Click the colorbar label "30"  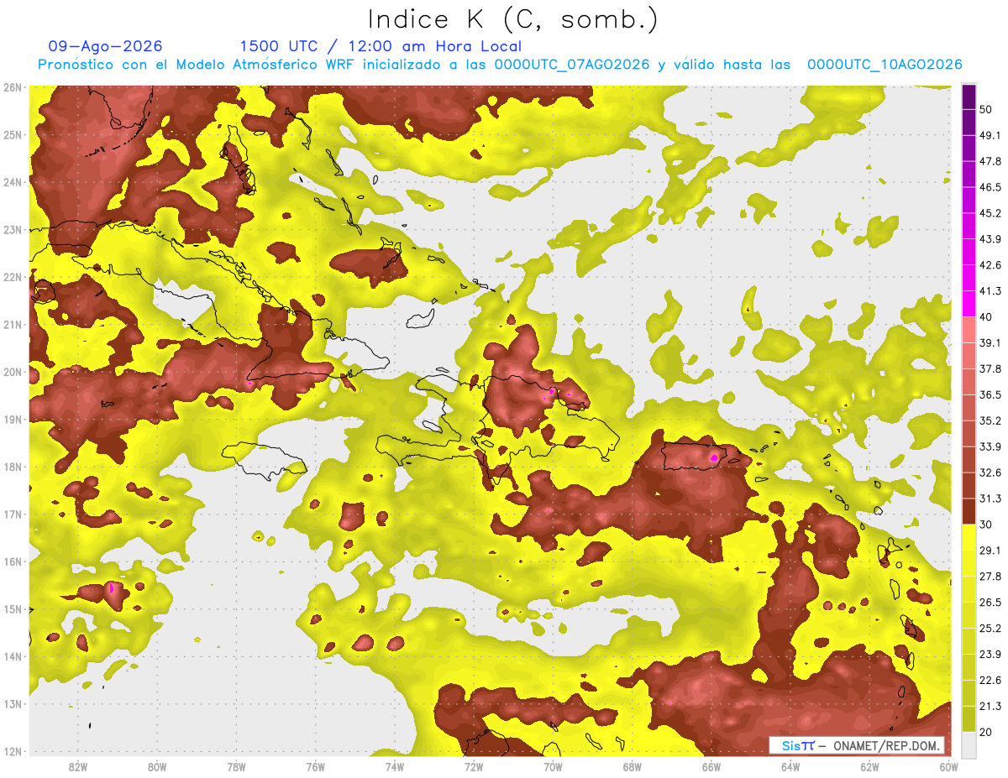986,525
